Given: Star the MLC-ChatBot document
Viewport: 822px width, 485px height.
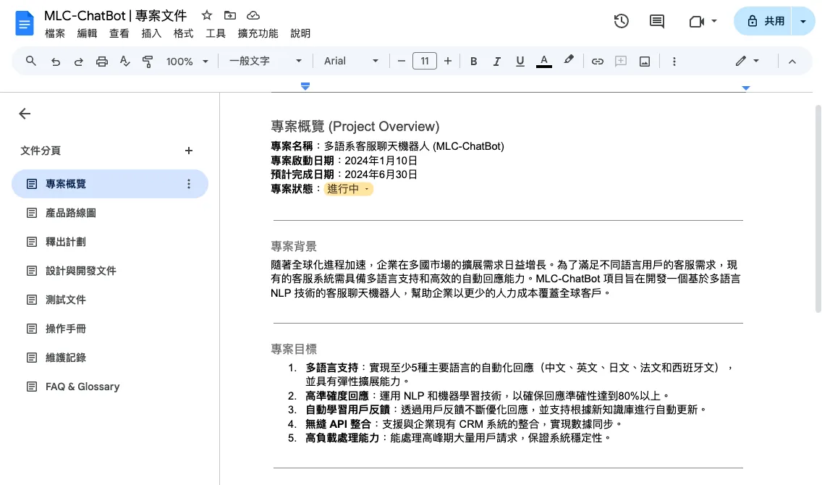Looking at the screenshot, I should pyautogui.click(x=206, y=15).
